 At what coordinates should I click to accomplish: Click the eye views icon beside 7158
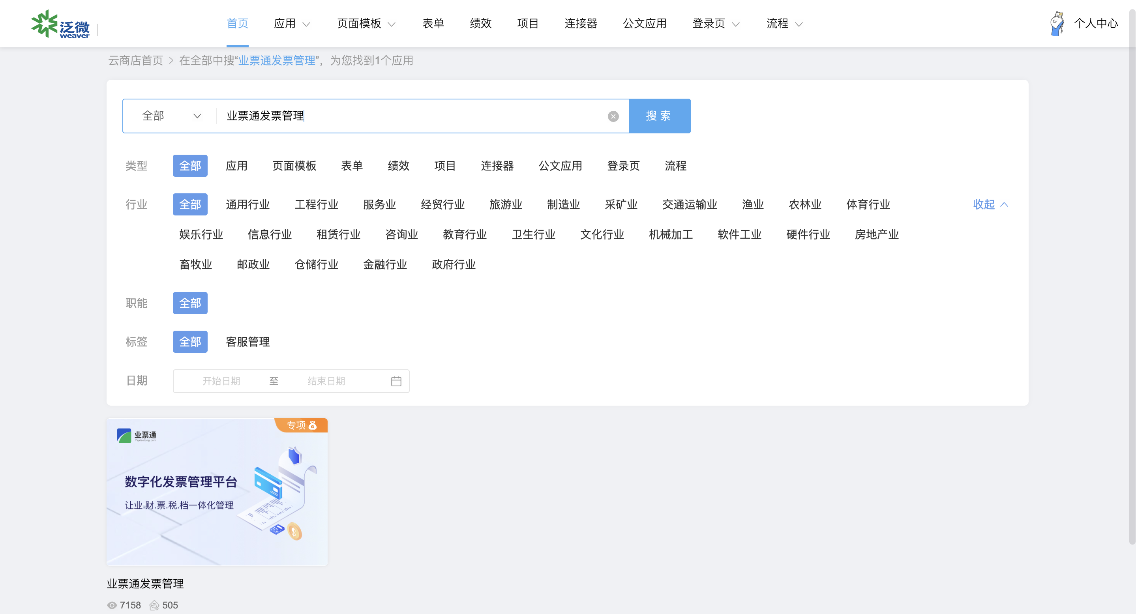(112, 605)
